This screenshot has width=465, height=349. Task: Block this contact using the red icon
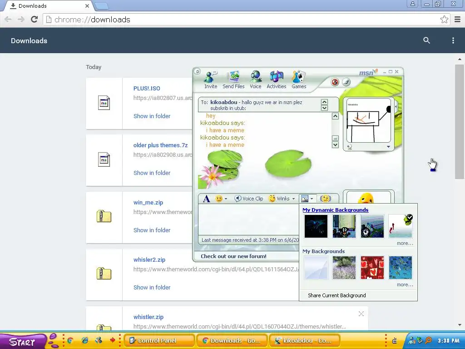coord(335,82)
